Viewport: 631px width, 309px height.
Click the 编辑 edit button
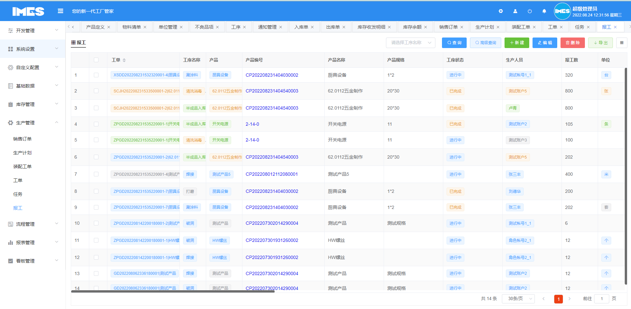(545, 43)
